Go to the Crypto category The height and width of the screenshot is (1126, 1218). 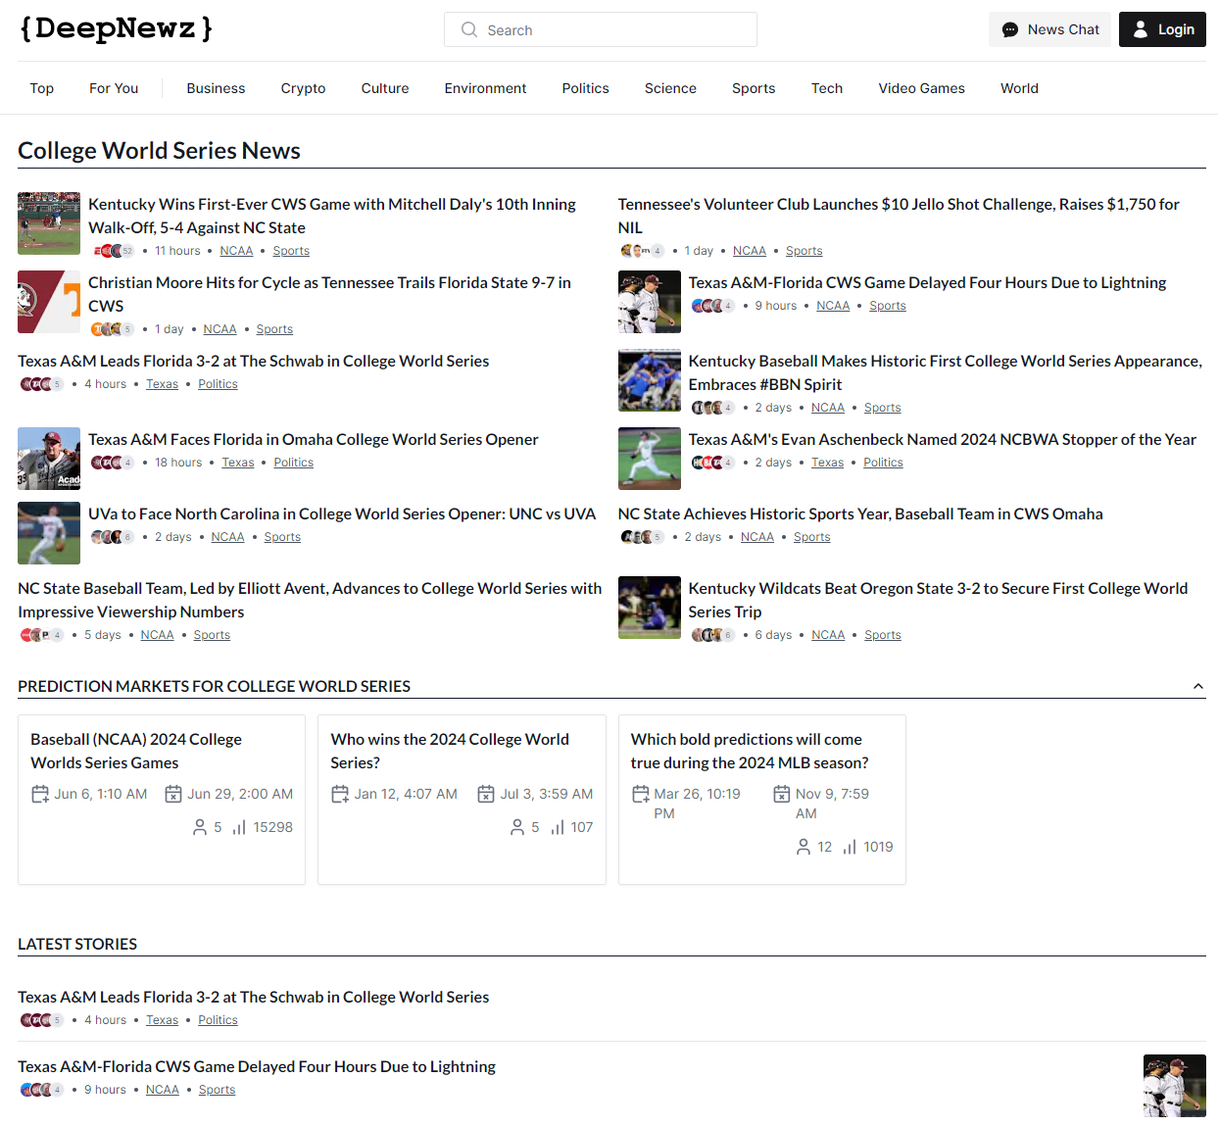tap(304, 88)
